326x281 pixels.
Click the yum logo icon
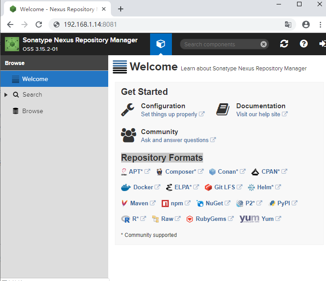249,219
